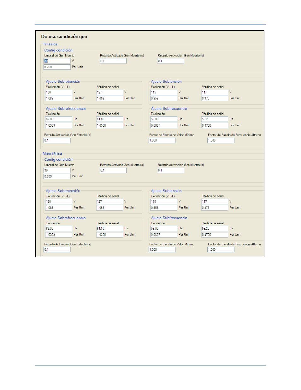The height and width of the screenshot is (390, 301).
Task: Click Trifásica Factor de Escala de Frecuencia Alterna field
Action: pos(221,140)
